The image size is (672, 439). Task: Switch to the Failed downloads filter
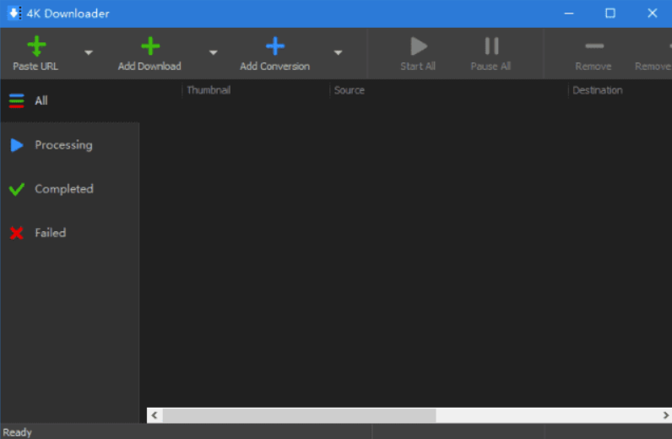coord(50,233)
